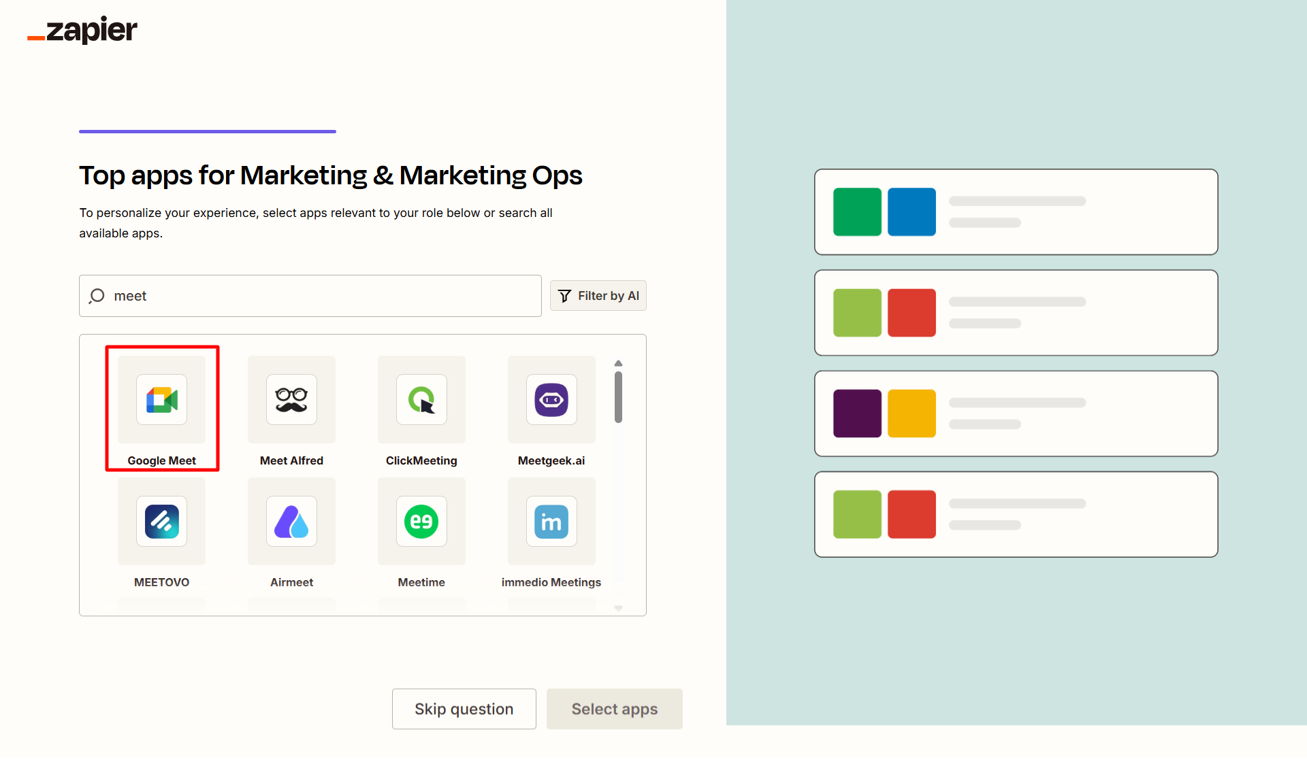Click the search magnifier icon
This screenshot has width=1307, height=759.
[x=97, y=296]
